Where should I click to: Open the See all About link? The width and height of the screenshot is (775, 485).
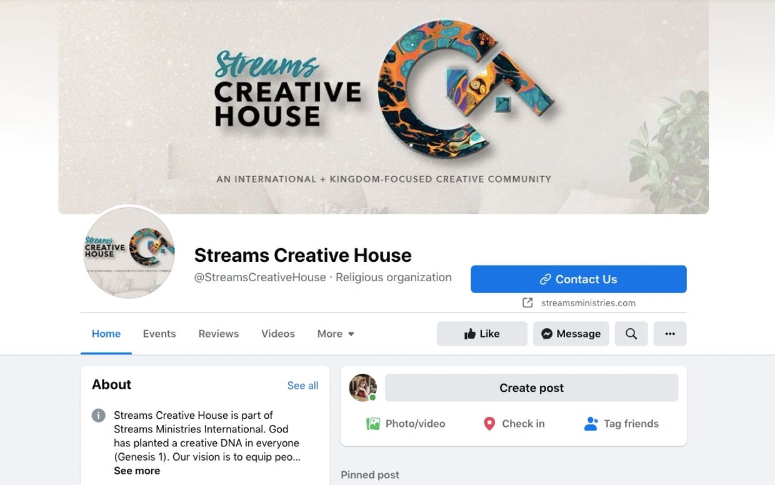pyautogui.click(x=302, y=386)
